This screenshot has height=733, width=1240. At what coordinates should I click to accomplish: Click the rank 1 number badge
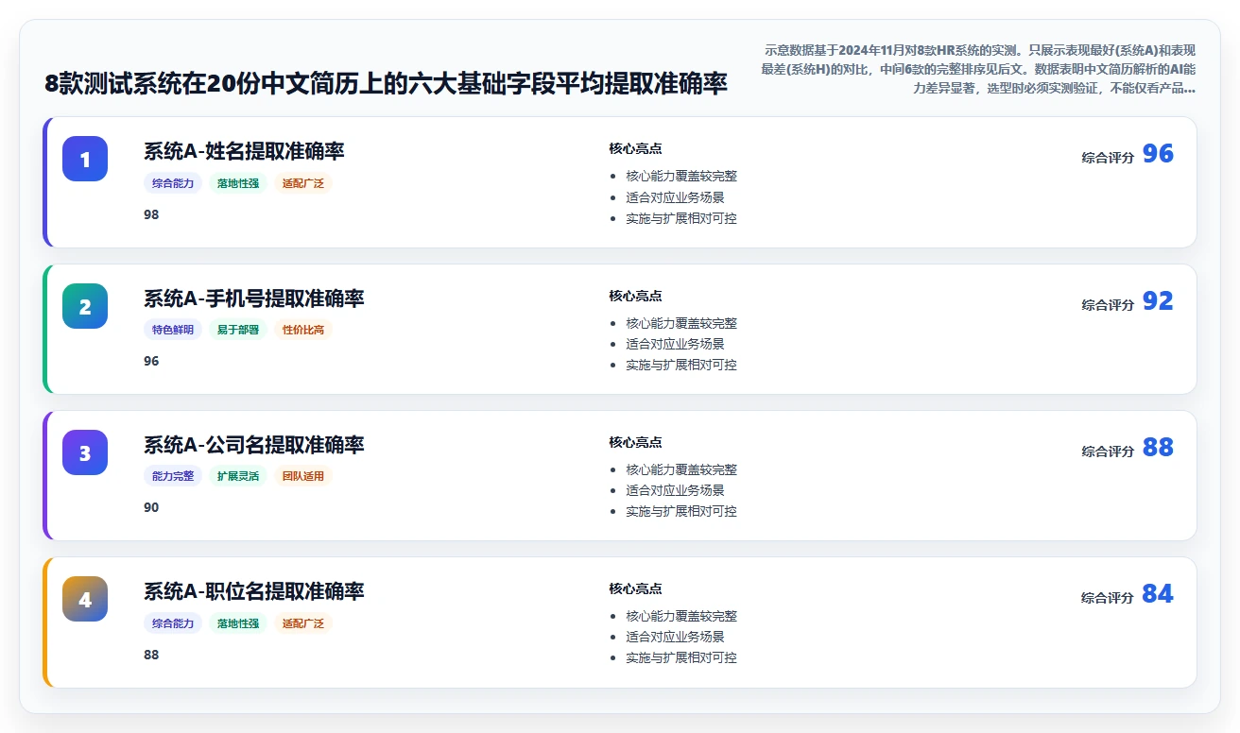pyautogui.click(x=85, y=159)
